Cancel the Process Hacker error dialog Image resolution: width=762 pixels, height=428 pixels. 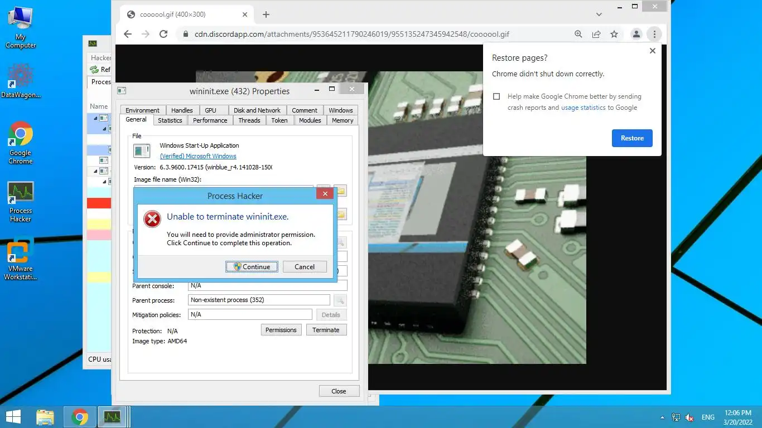(x=305, y=266)
